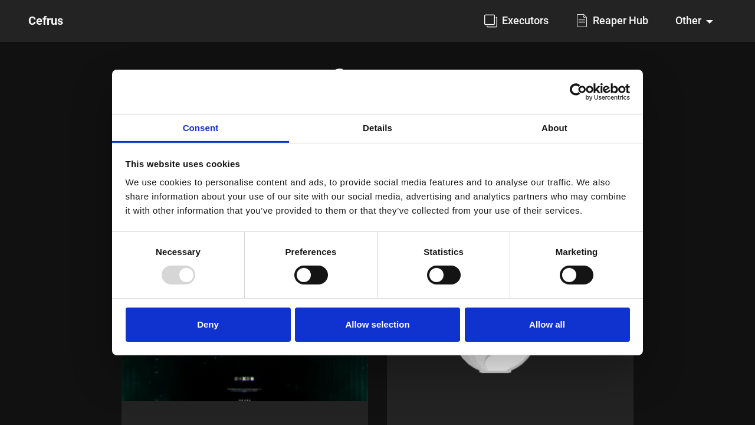Click the Cefrus site title
Viewport: 755px width, 425px height.
(x=46, y=21)
